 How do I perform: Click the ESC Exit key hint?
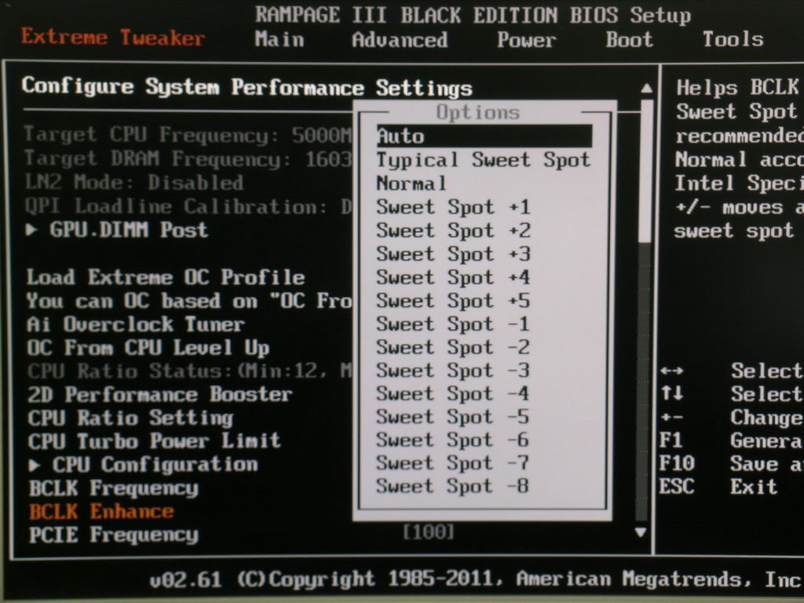coord(718,487)
